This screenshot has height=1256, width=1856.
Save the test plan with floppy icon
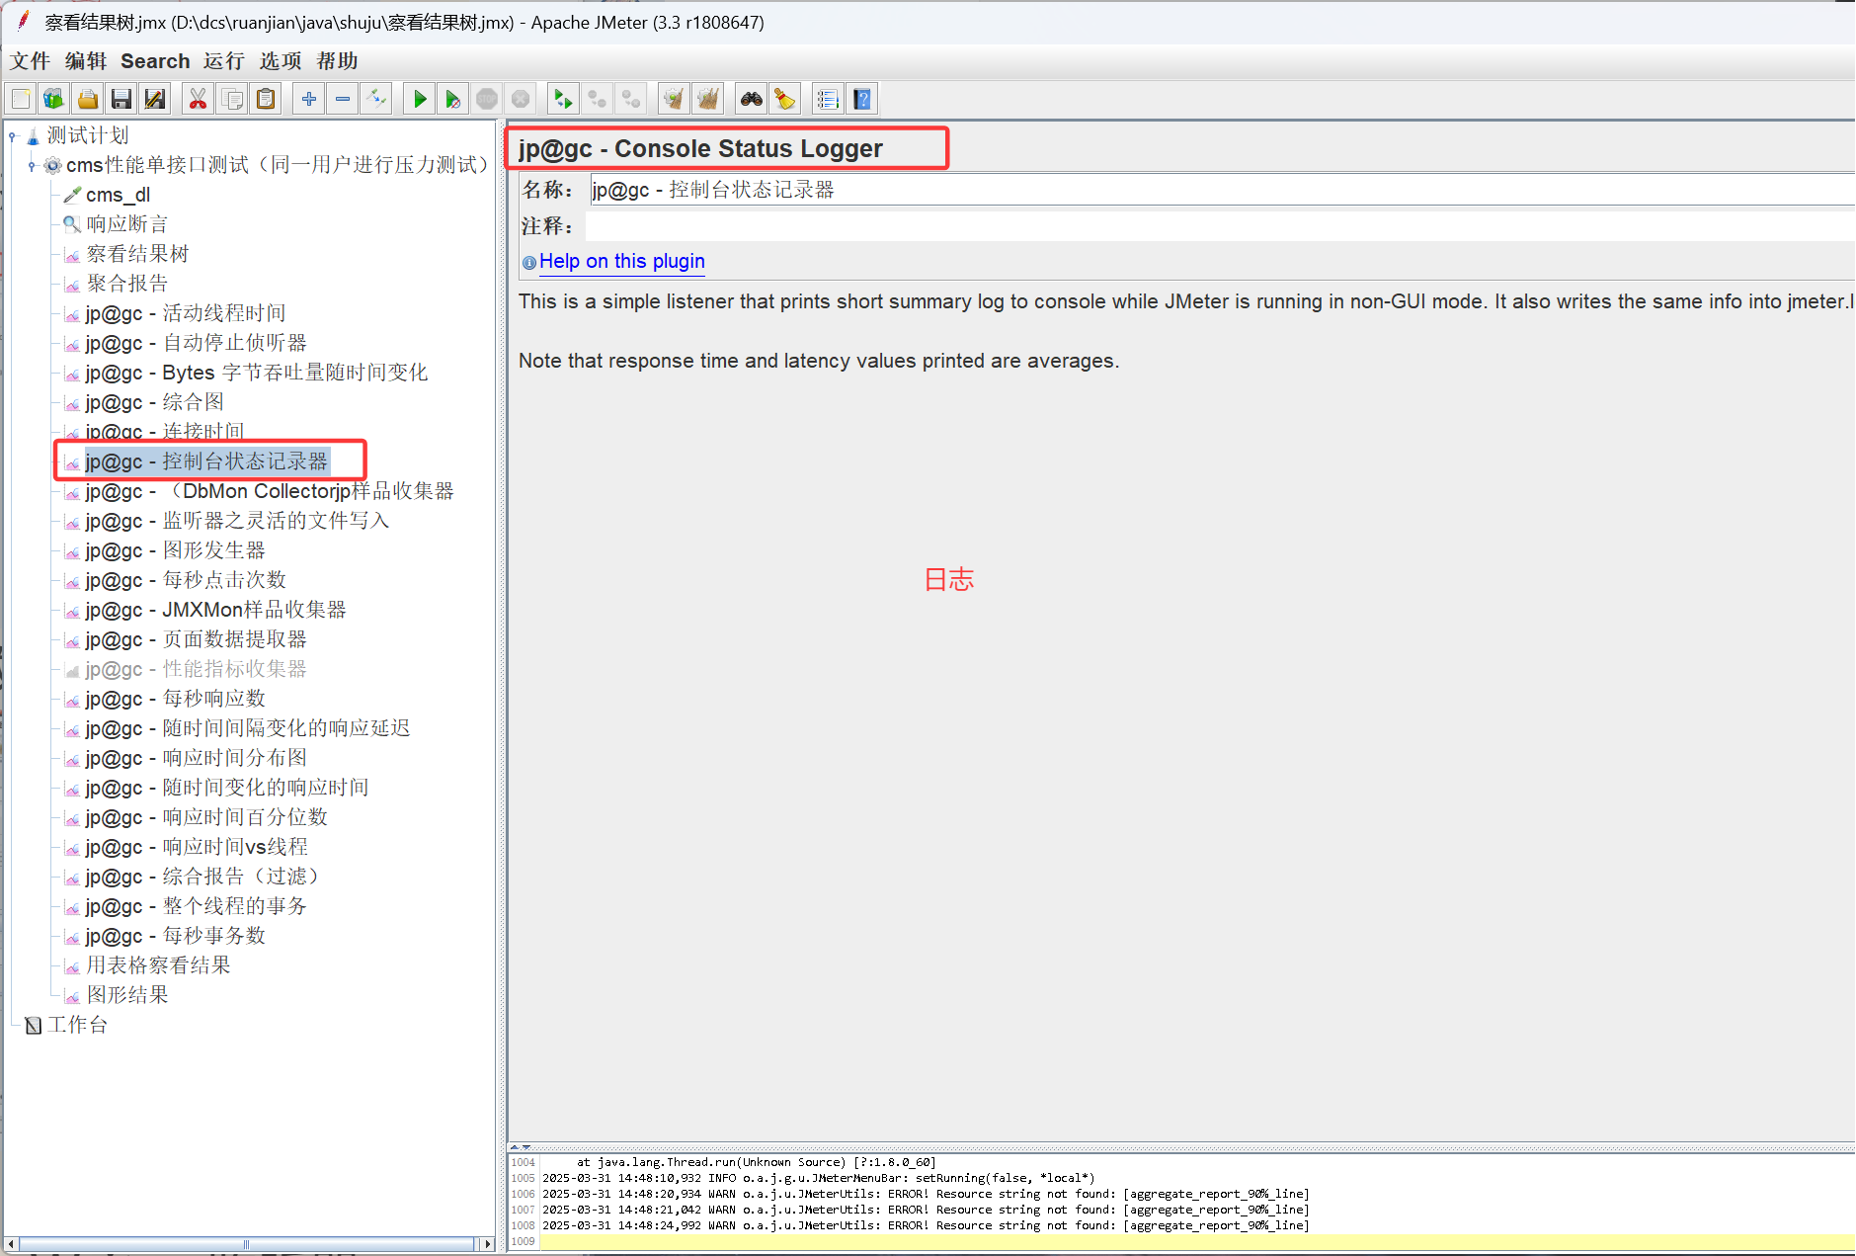pyautogui.click(x=121, y=99)
